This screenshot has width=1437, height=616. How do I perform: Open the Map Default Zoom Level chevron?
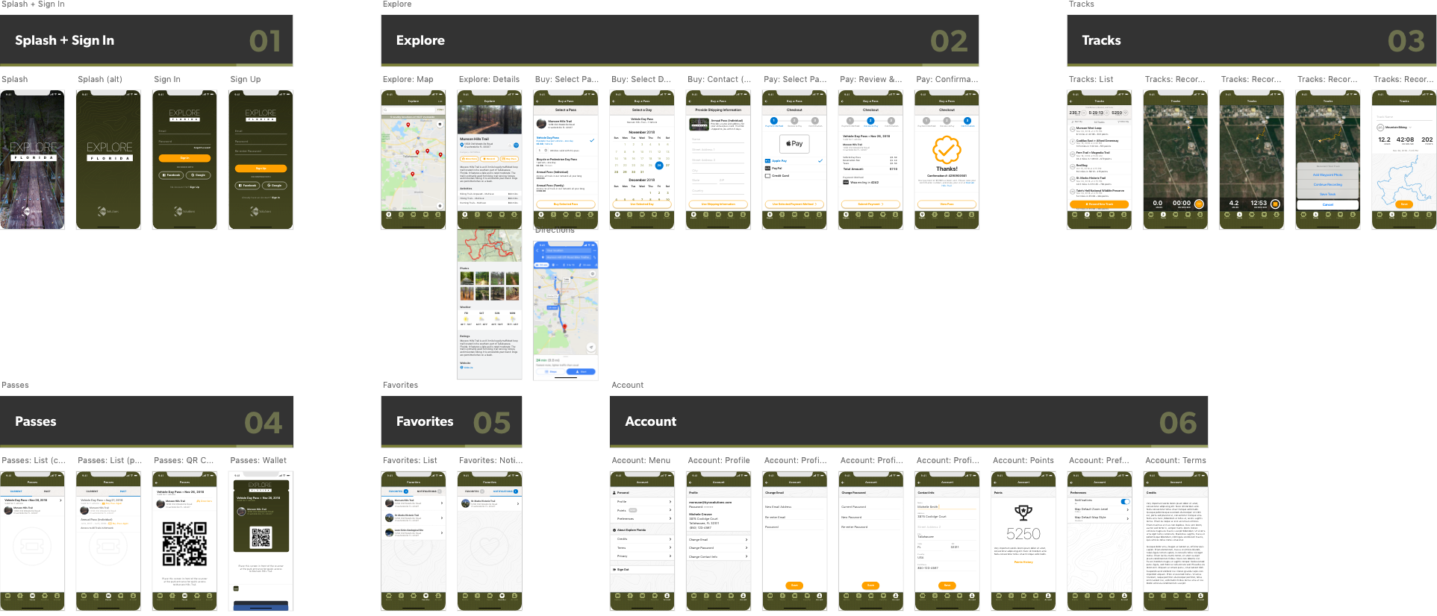coord(1127,509)
